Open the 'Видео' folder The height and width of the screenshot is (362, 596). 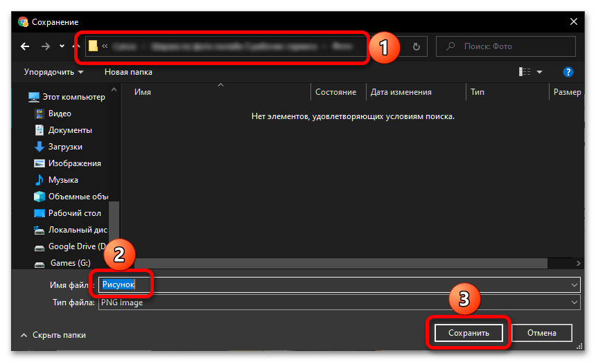(x=53, y=114)
